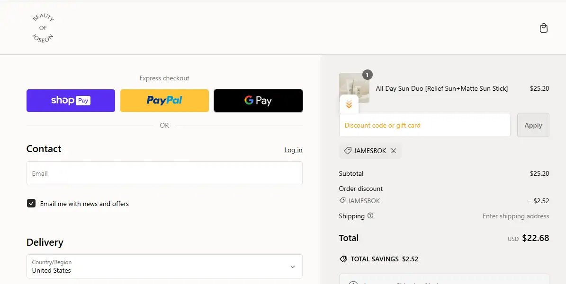Remove the JAMESBOK discount code chip

pos(394,151)
